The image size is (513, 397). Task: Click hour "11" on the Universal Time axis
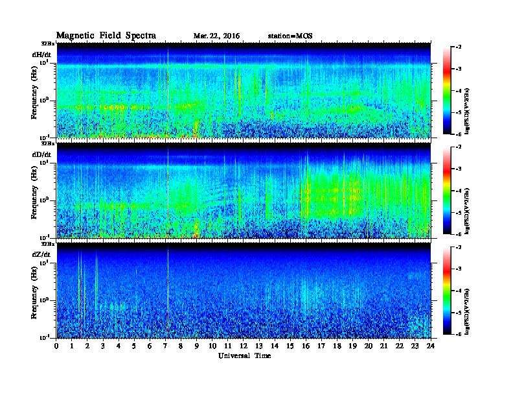tap(228, 346)
